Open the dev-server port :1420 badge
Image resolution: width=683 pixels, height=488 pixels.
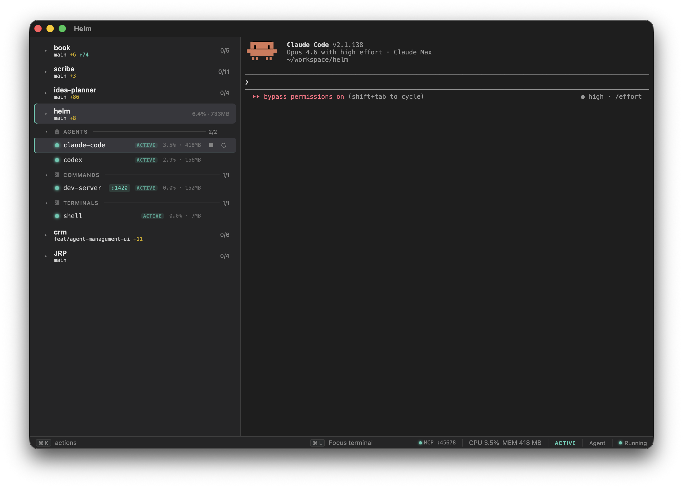click(120, 188)
